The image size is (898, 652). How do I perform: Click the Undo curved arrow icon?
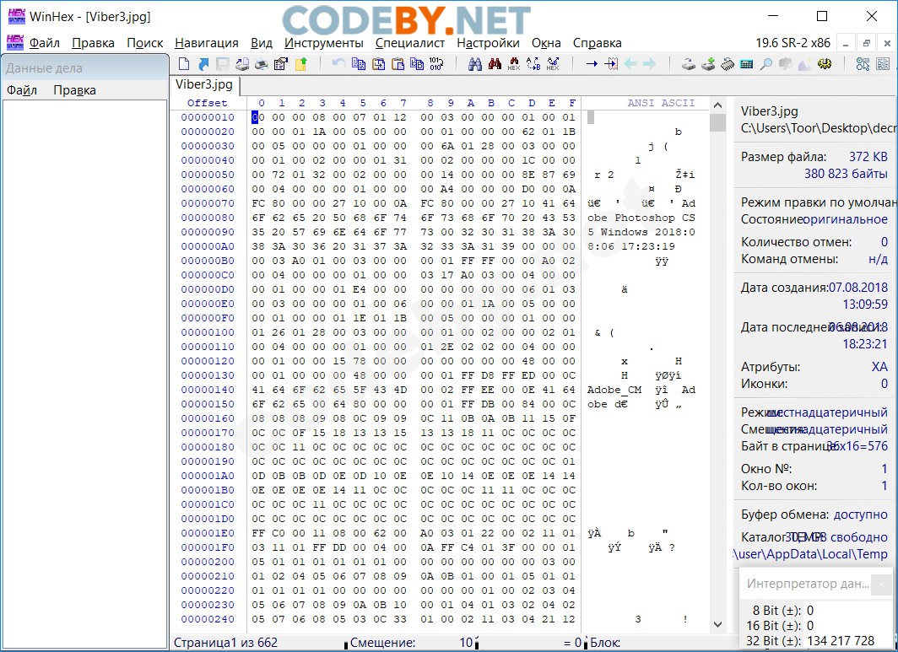tap(339, 63)
